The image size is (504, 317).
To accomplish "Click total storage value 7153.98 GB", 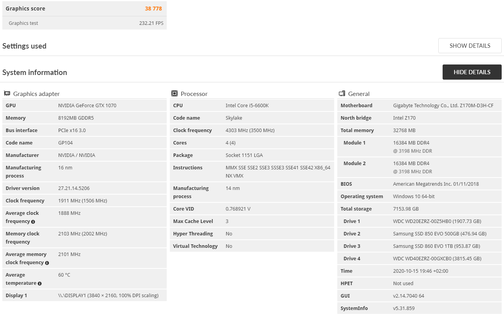I will point(406,209).
